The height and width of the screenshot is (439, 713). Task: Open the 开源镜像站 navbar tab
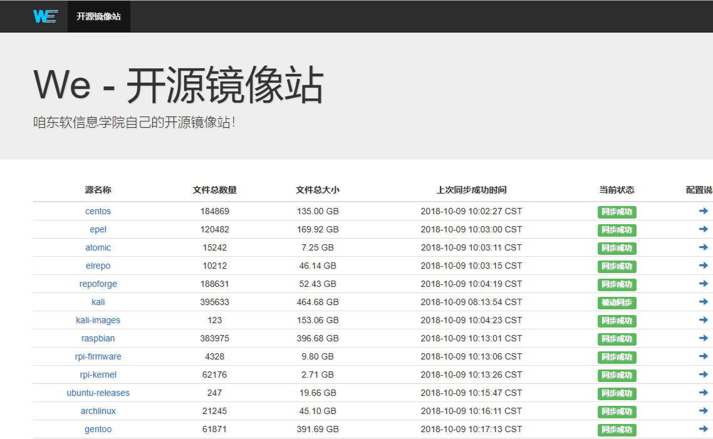pos(98,16)
